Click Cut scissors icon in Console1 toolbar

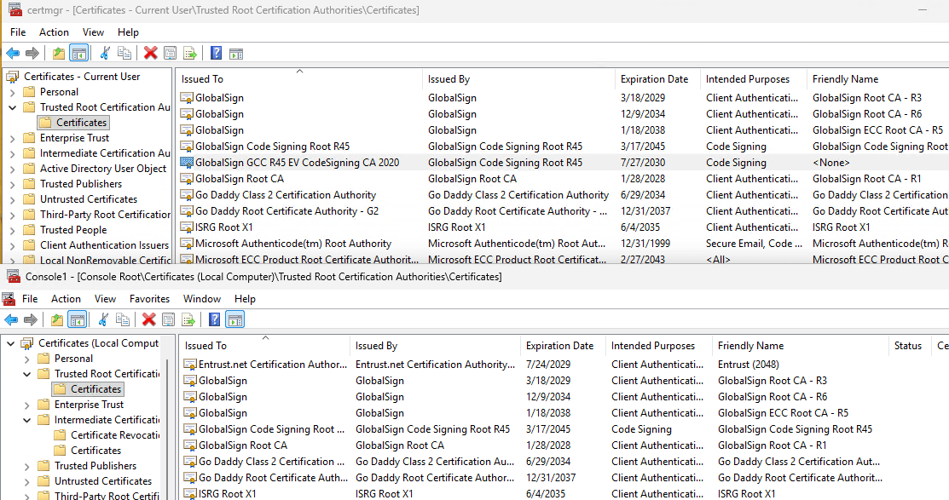pyautogui.click(x=103, y=319)
